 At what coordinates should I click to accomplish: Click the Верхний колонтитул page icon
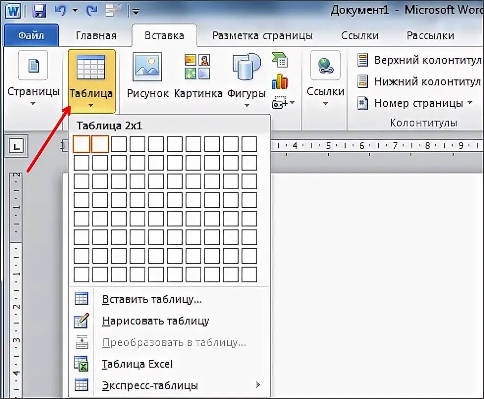coord(363,60)
